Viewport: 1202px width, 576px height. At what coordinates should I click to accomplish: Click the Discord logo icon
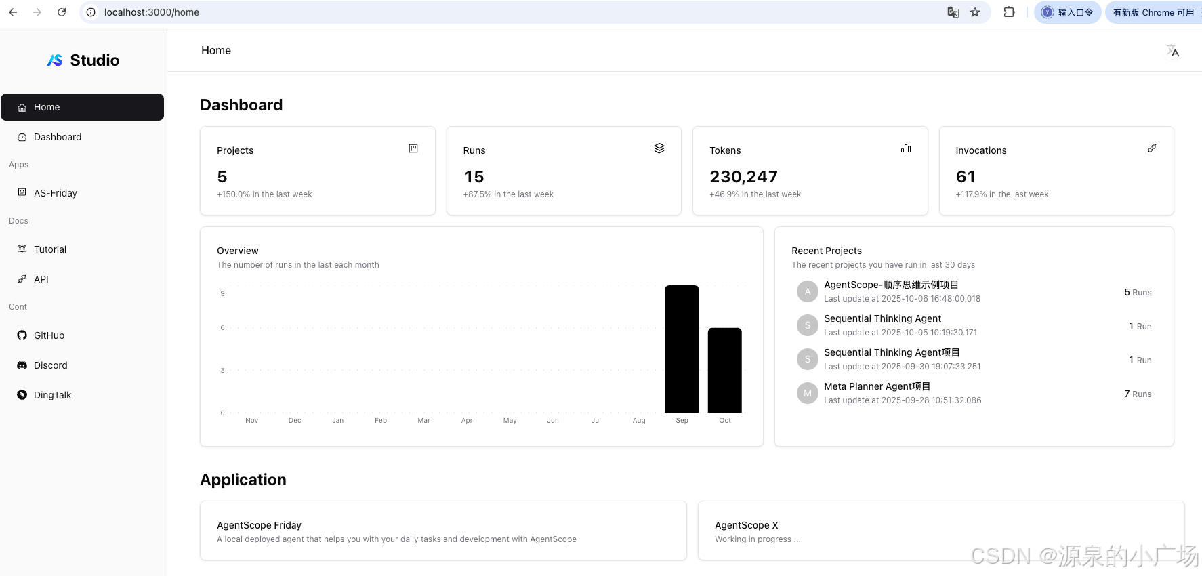tap(22, 365)
